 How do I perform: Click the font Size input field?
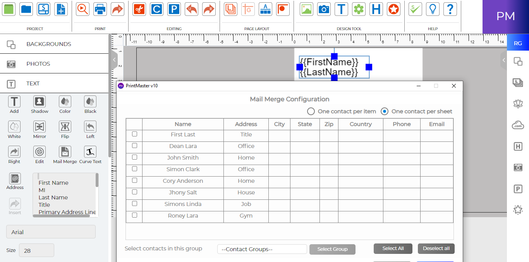point(36,250)
